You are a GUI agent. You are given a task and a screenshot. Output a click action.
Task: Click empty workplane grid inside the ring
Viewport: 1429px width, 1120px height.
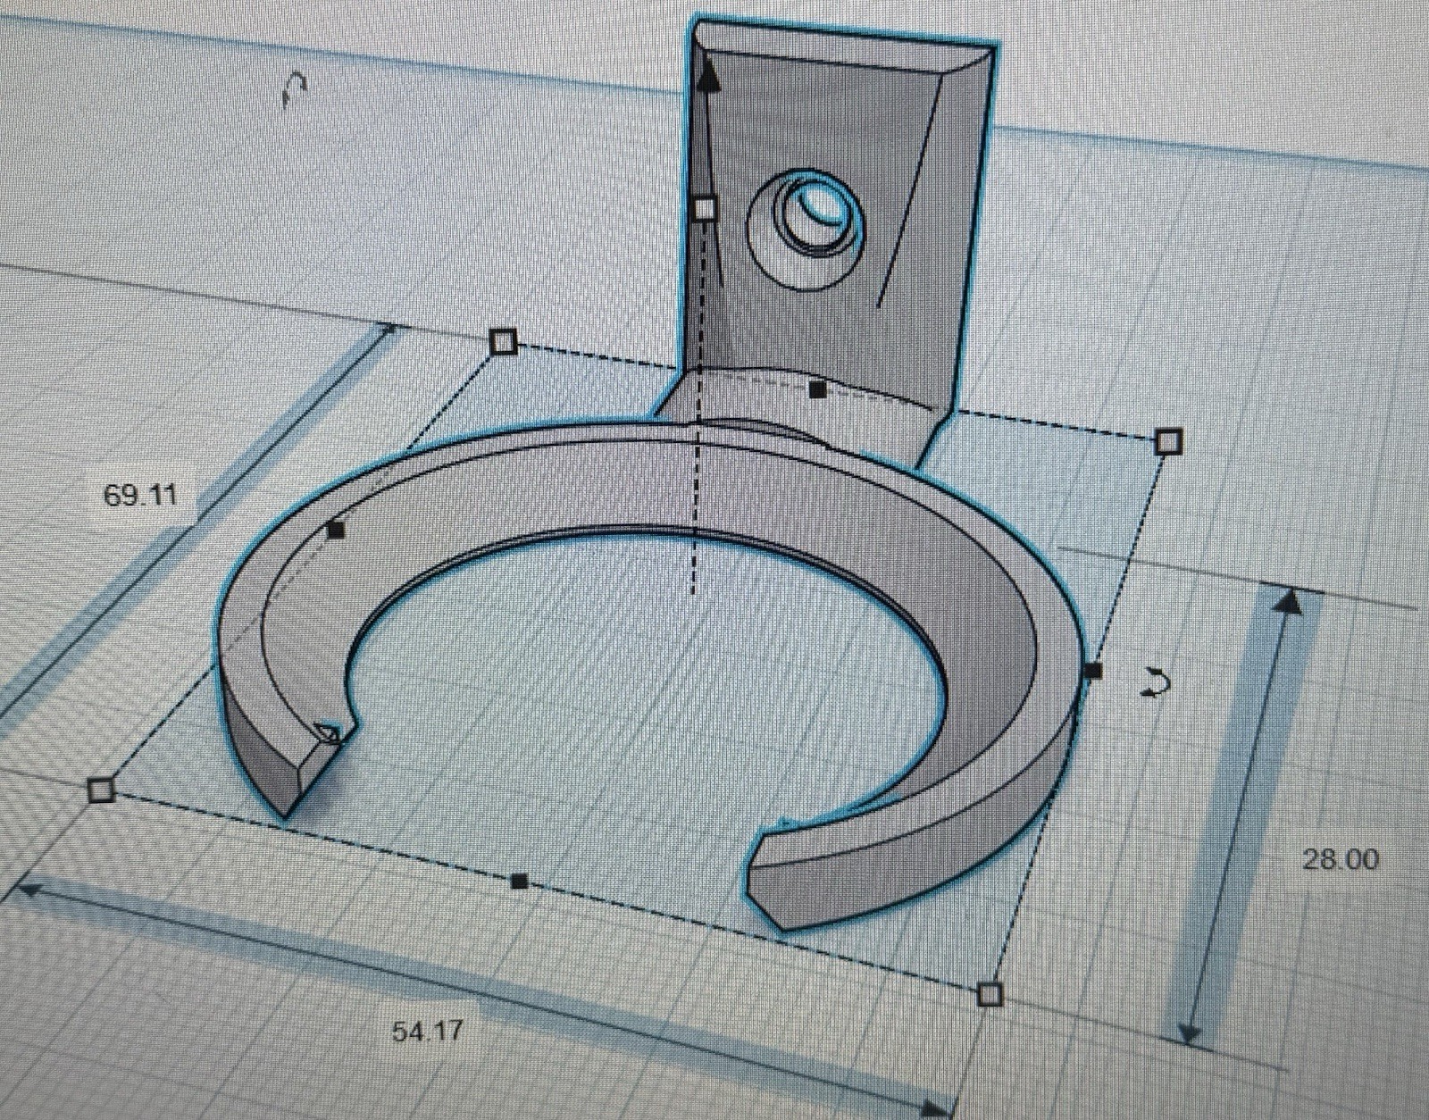[625, 697]
